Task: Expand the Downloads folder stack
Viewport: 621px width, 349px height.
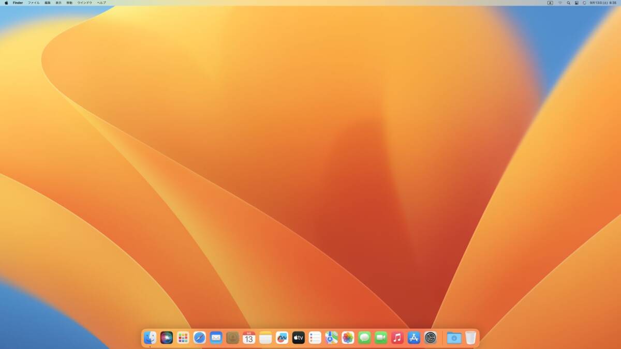Action: [454, 338]
